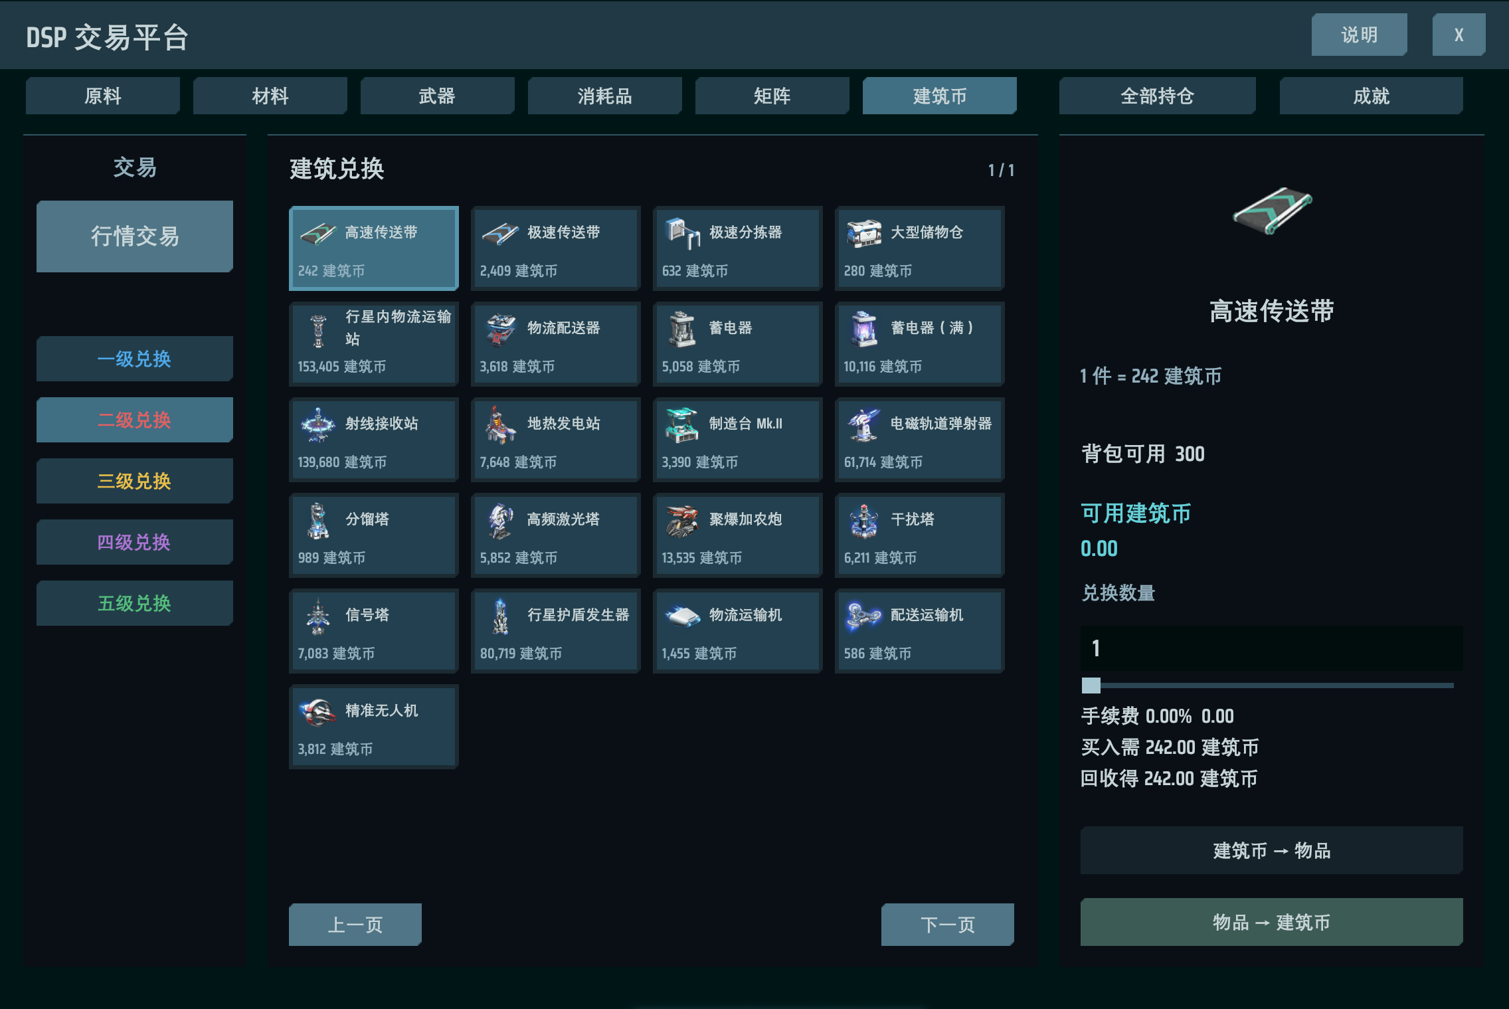Click the 分馏塔 fractionator icon
The image size is (1509, 1009).
(318, 521)
